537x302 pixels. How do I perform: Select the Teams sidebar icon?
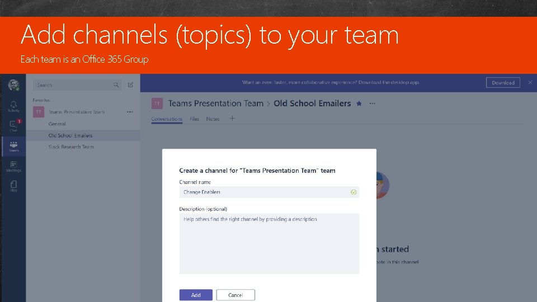click(x=13, y=147)
